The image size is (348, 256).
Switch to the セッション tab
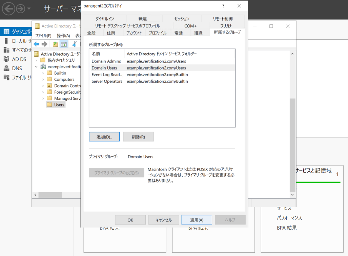pyautogui.click(x=182, y=19)
